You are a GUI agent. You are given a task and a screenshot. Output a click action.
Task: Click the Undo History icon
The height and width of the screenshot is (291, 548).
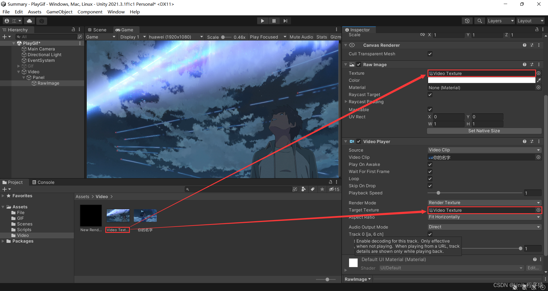(467, 21)
